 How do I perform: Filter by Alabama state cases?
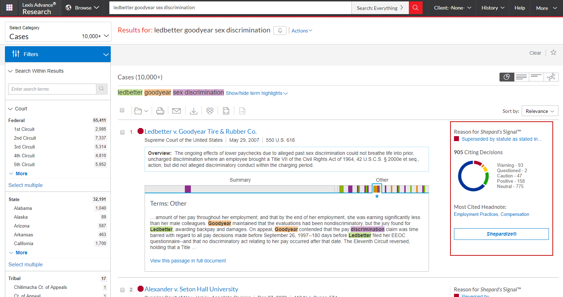pos(23,208)
